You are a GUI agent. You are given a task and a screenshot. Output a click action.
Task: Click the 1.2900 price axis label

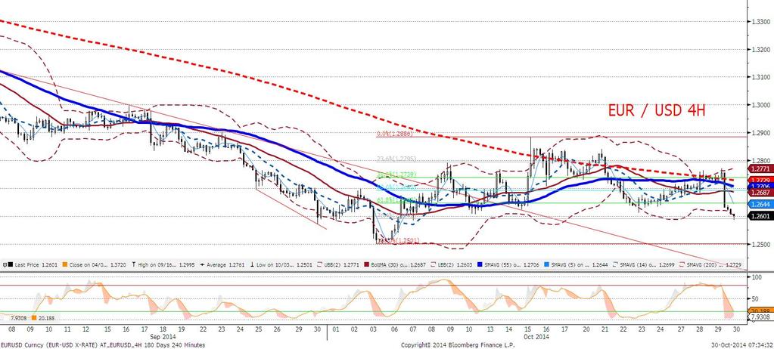(x=760, y=133)
